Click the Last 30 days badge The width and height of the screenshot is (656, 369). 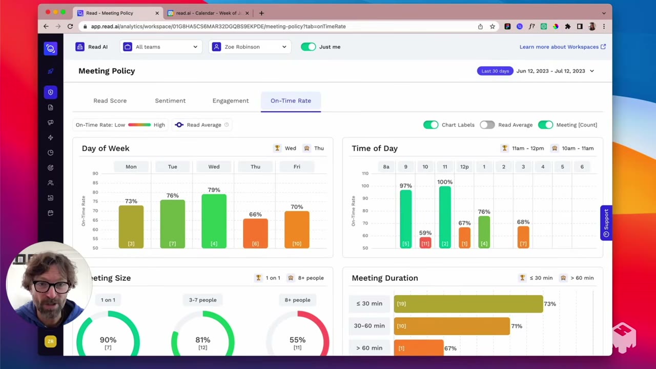point(495,71)
